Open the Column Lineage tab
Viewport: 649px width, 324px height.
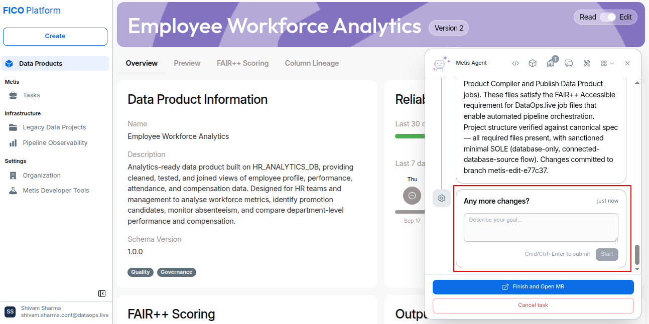click(x=312, y=63)
